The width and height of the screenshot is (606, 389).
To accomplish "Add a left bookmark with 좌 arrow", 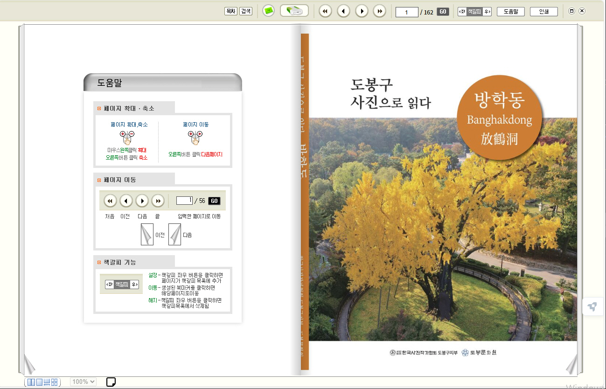I will click(462, 12).
